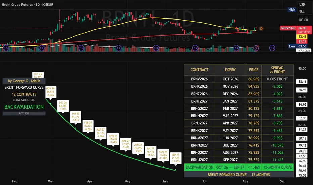Select the roll marker in late June
The width and height of the screenshot is (313, 185).
[x=195, y=48]
